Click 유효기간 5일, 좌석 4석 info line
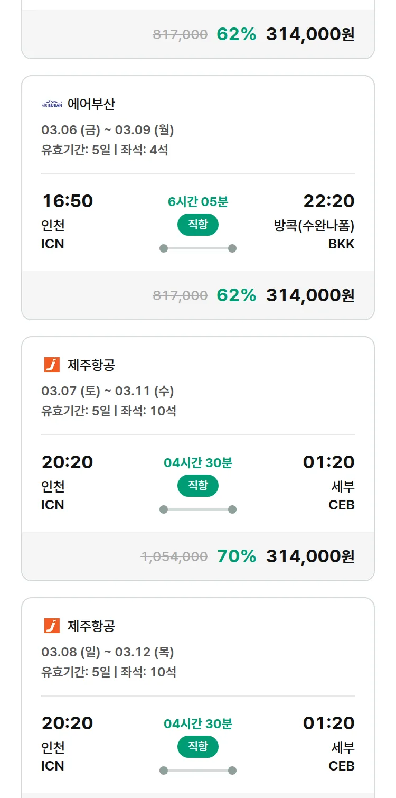The image size is (396, 798). [x=105, y=150]
